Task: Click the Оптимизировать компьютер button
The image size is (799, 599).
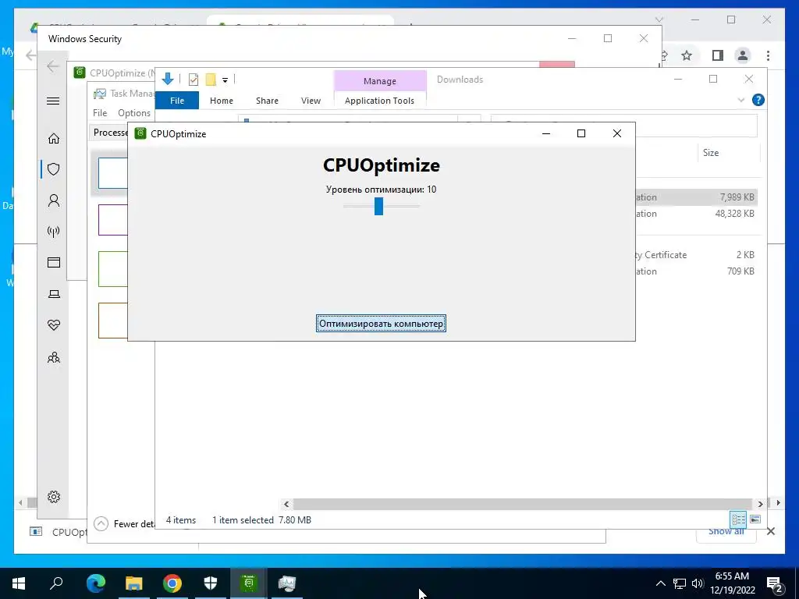Action: 381,324
